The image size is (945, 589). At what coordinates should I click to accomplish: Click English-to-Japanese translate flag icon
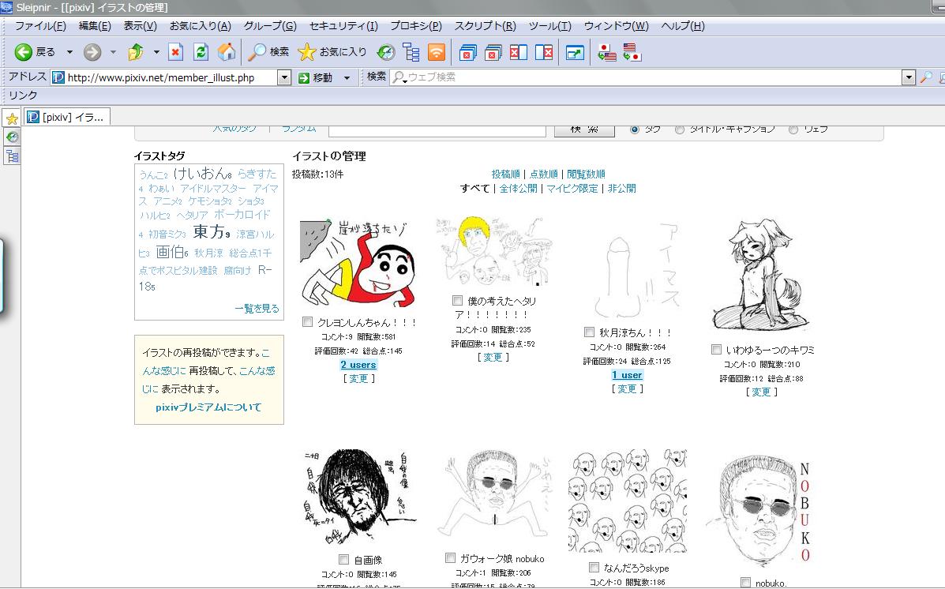point(632,52)
